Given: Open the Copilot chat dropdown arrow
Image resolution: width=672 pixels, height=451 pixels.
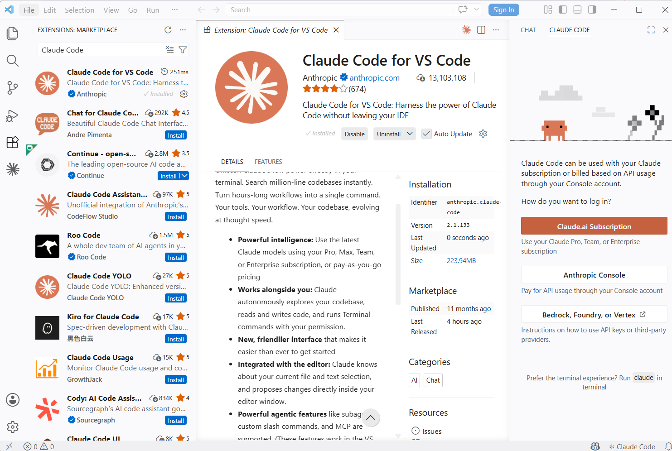Looking at the screenshot, I should (x=476, y=10).
